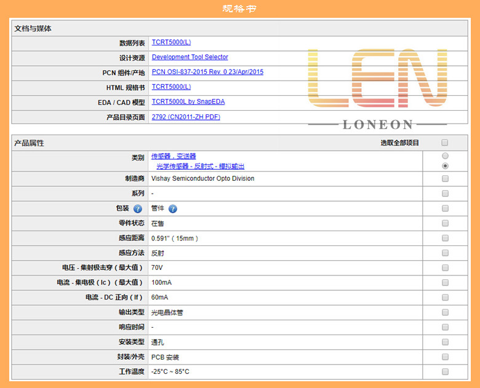Click the 工作温度 row label

(132, 371)
